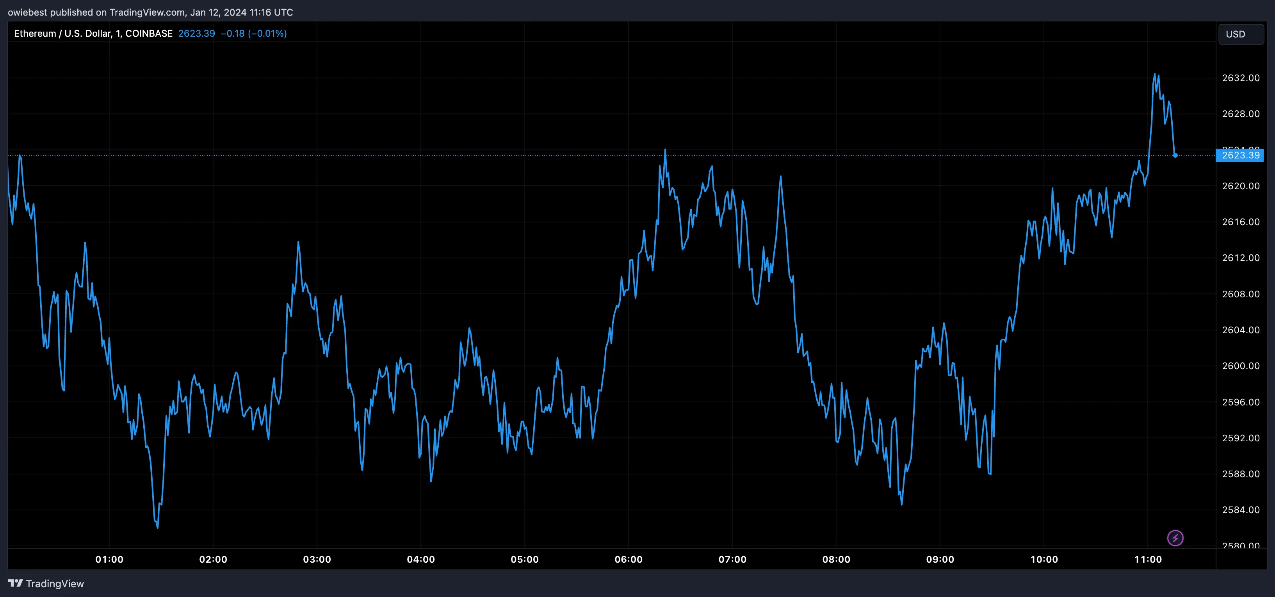Click the 01:00 time axis label
The image size is (1275, 597).
tap(110, 560)
